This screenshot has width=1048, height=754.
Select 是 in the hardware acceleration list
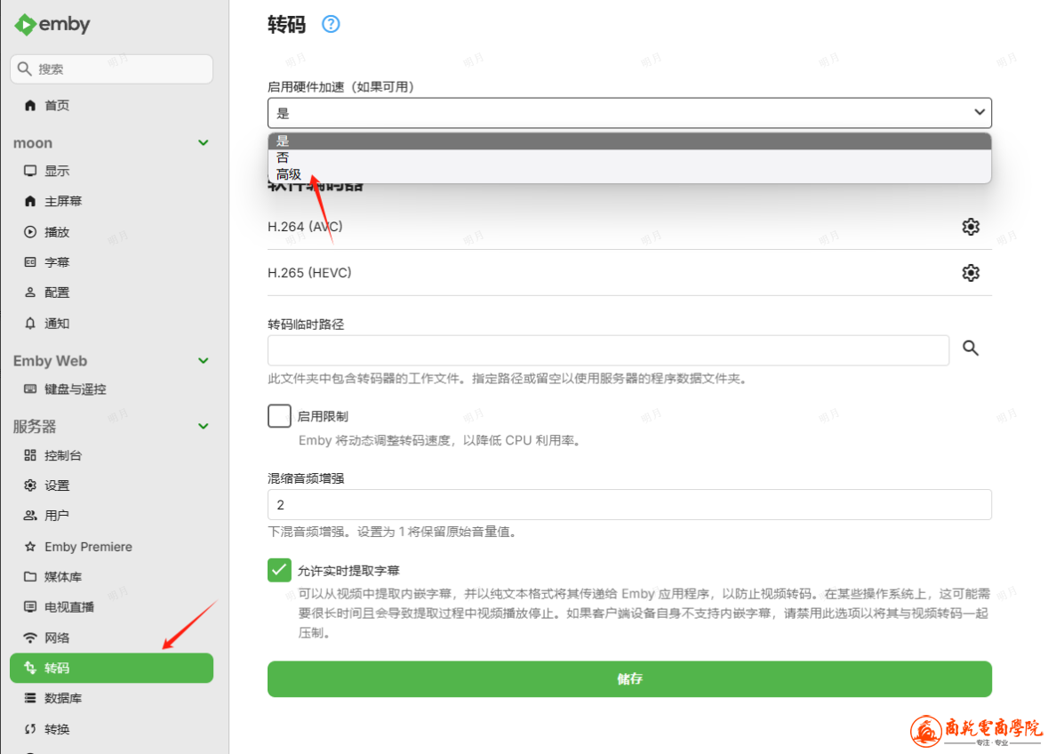coord(629,141)
